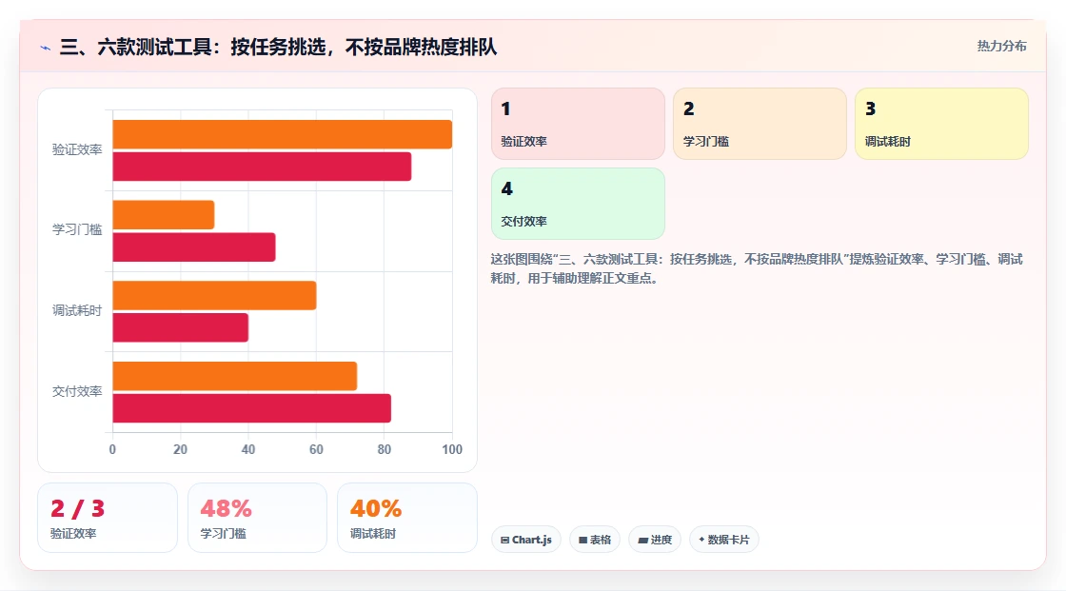Screen dimensions: 1066x591
Task: Click the 进度 tag chip
Action: (655, 540)
